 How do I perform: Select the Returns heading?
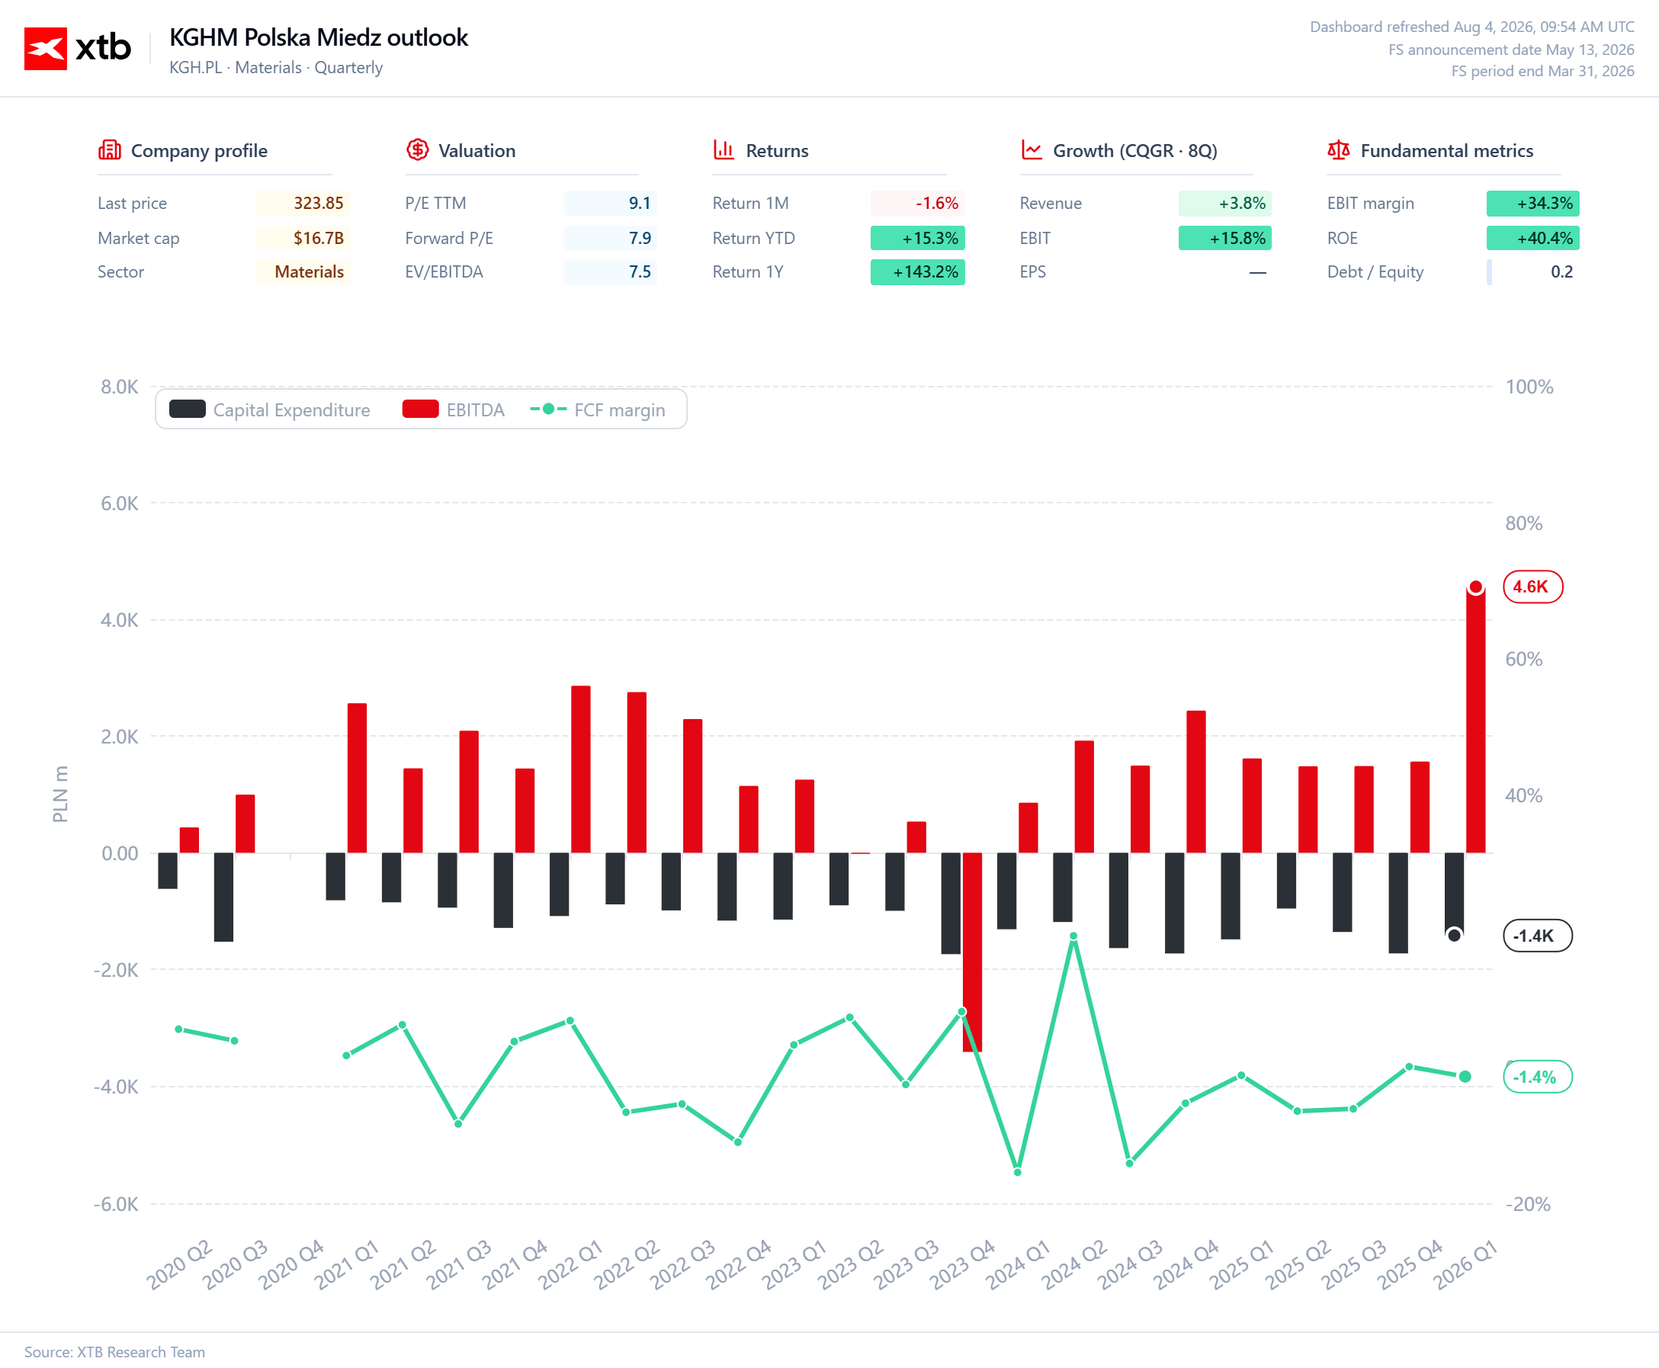coord(777,150)
